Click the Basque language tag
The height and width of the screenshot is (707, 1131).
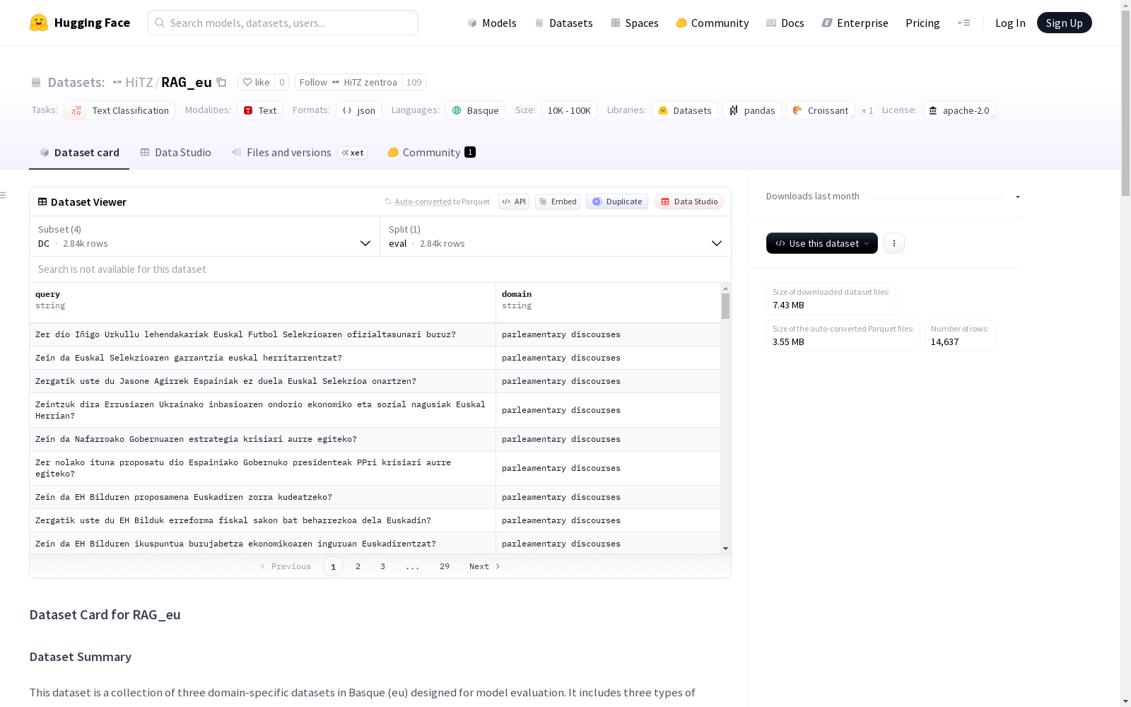tap(475, 110)
